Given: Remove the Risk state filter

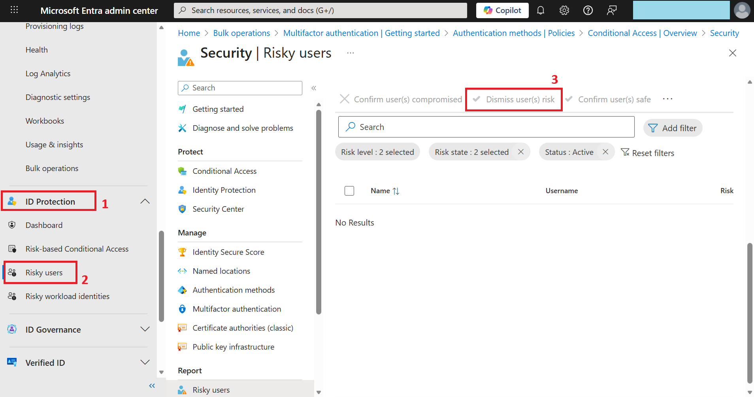Looking at the screenshot, I should click(x=521, y=152).
